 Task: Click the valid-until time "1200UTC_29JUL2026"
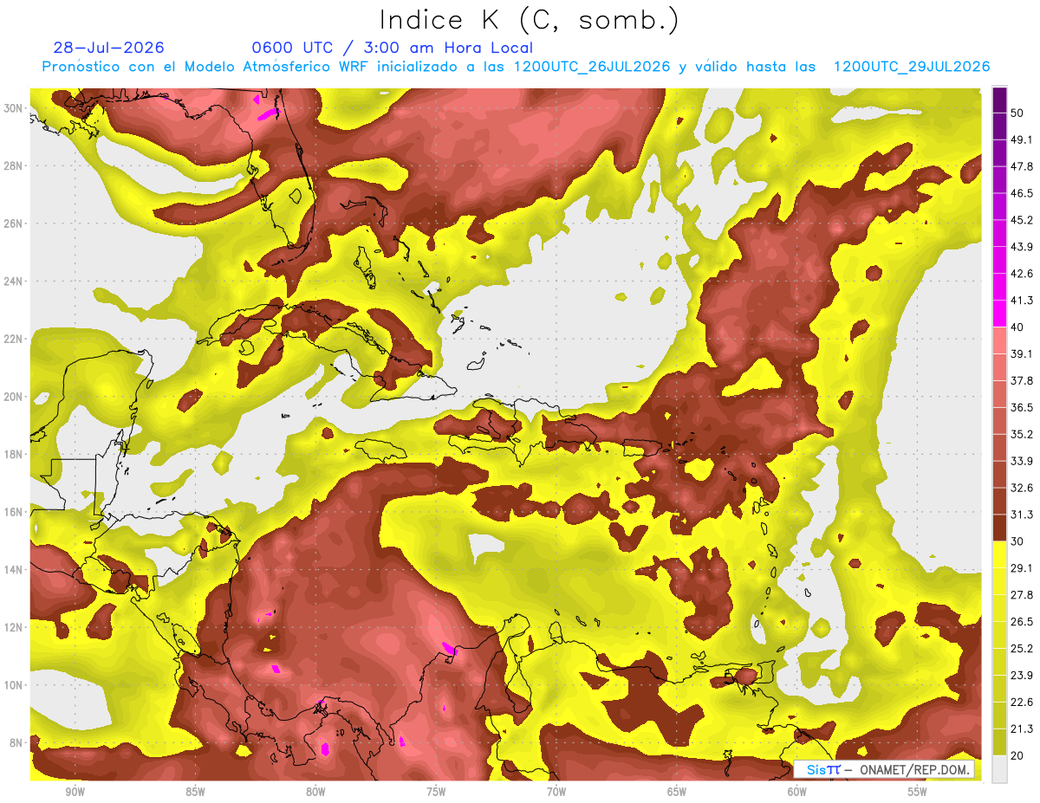point(912,67)
